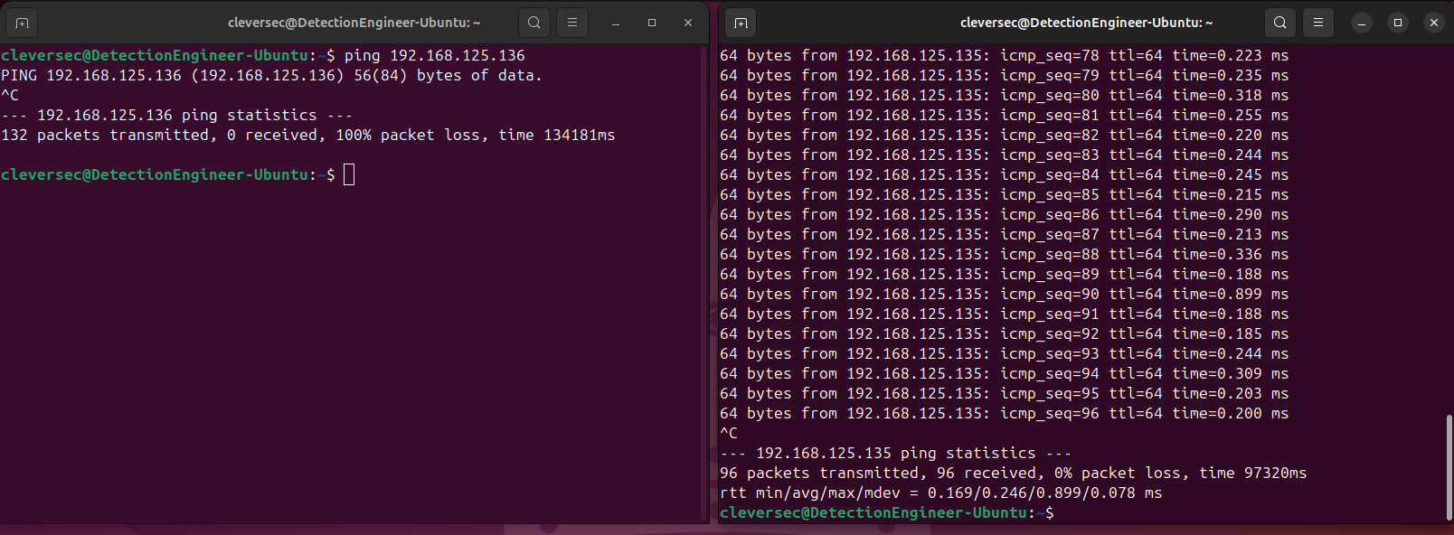This screenshot has width=1454, height=535.
Task: Maximize the right terminal window
Action: 1398,23
